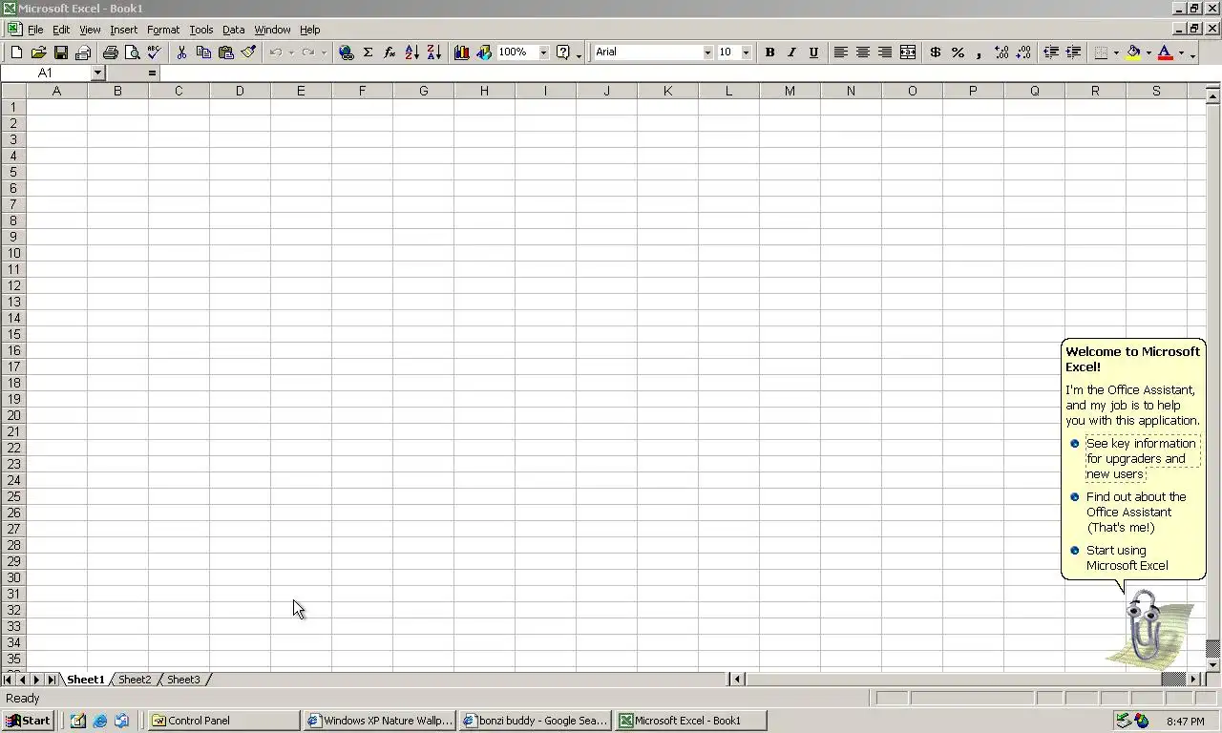Apply the yellow Fill Color bucket
1222x733 pixels.
(x=1133, y=52)
